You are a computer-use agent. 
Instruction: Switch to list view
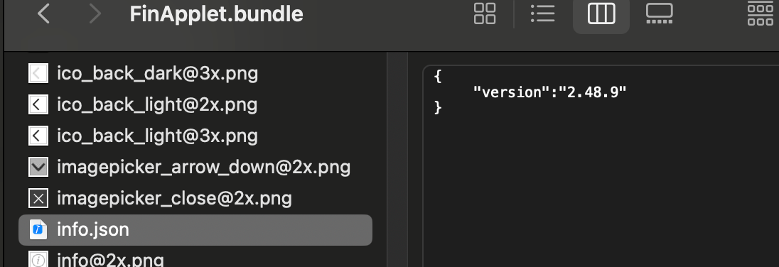point(542,13)
